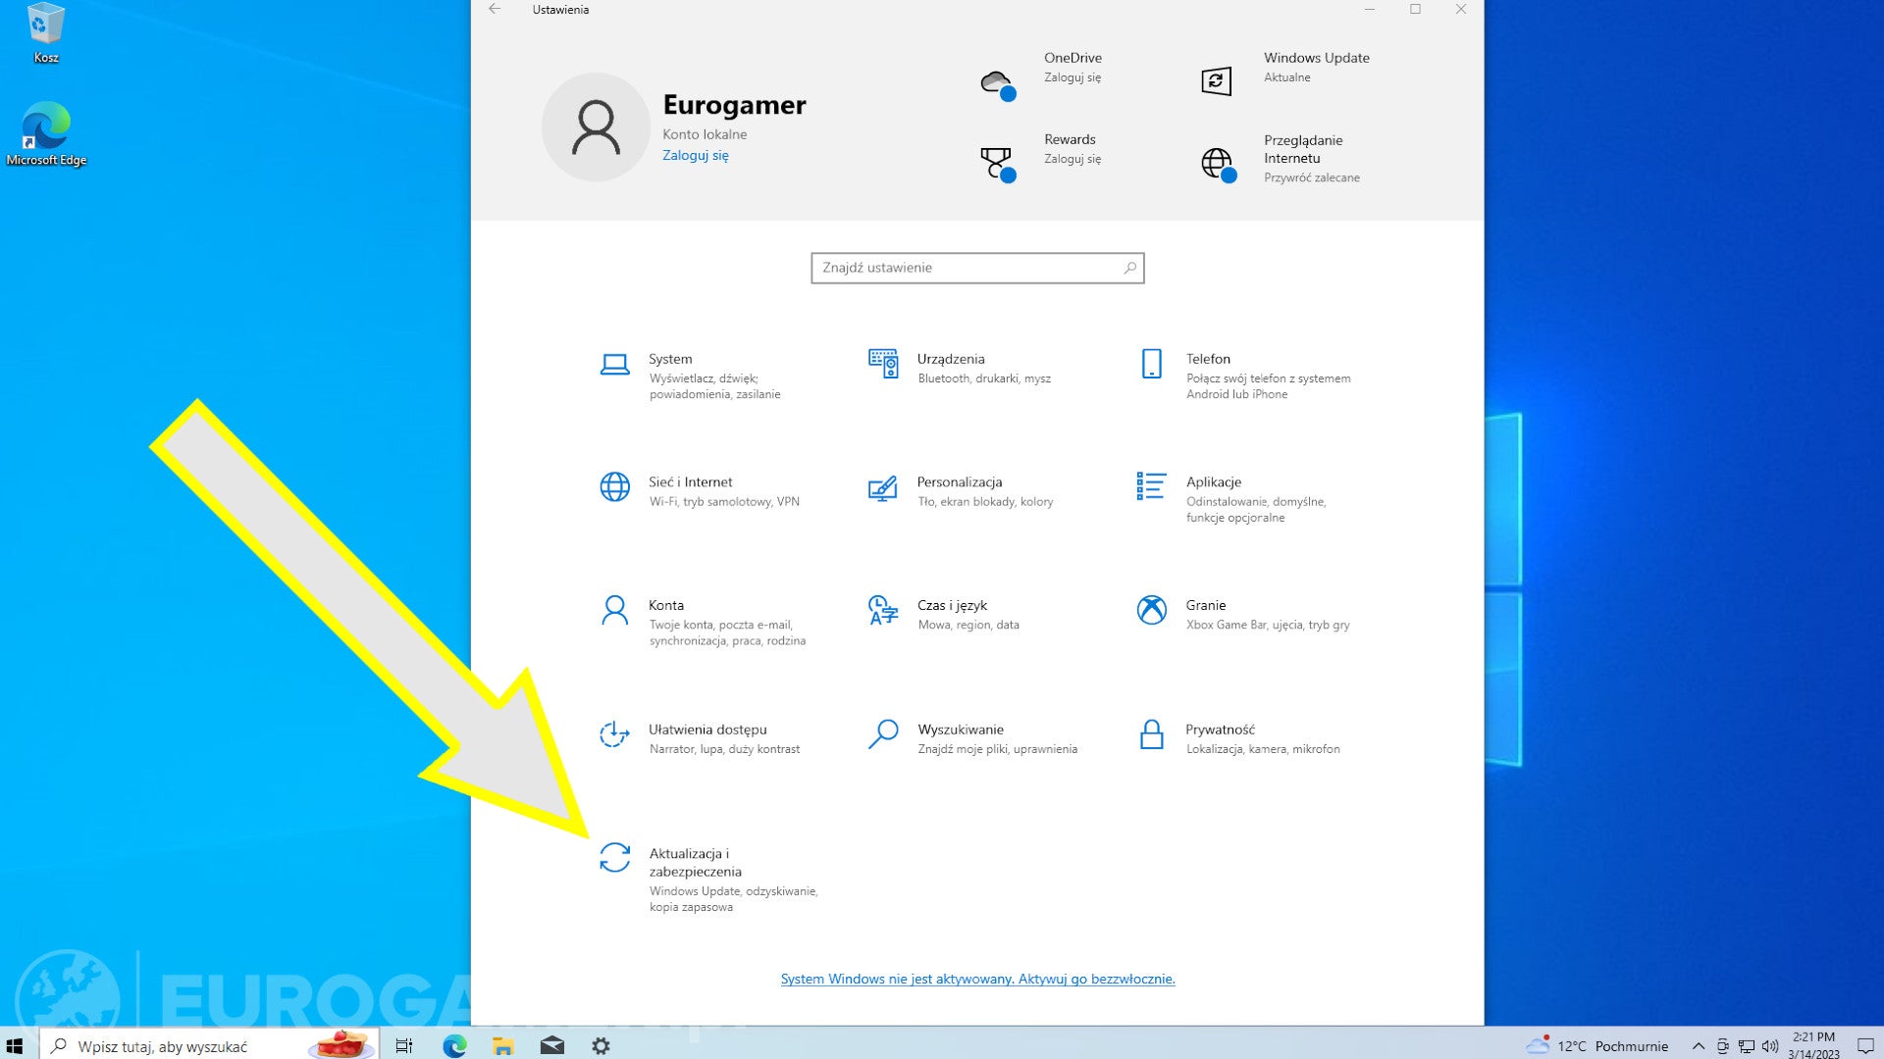Click Zaloguj się under Rewards
The image size is (1884, 1059).
[x=1073, y=159]
